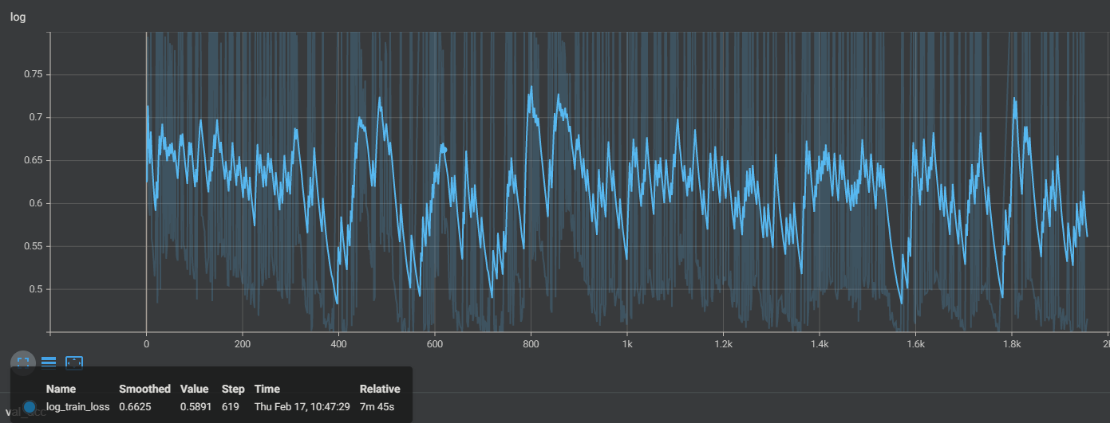The image size is (1110, 423).
Task: Click smoothed value 0.6625 in tooltip
Action: coord(135,407)
